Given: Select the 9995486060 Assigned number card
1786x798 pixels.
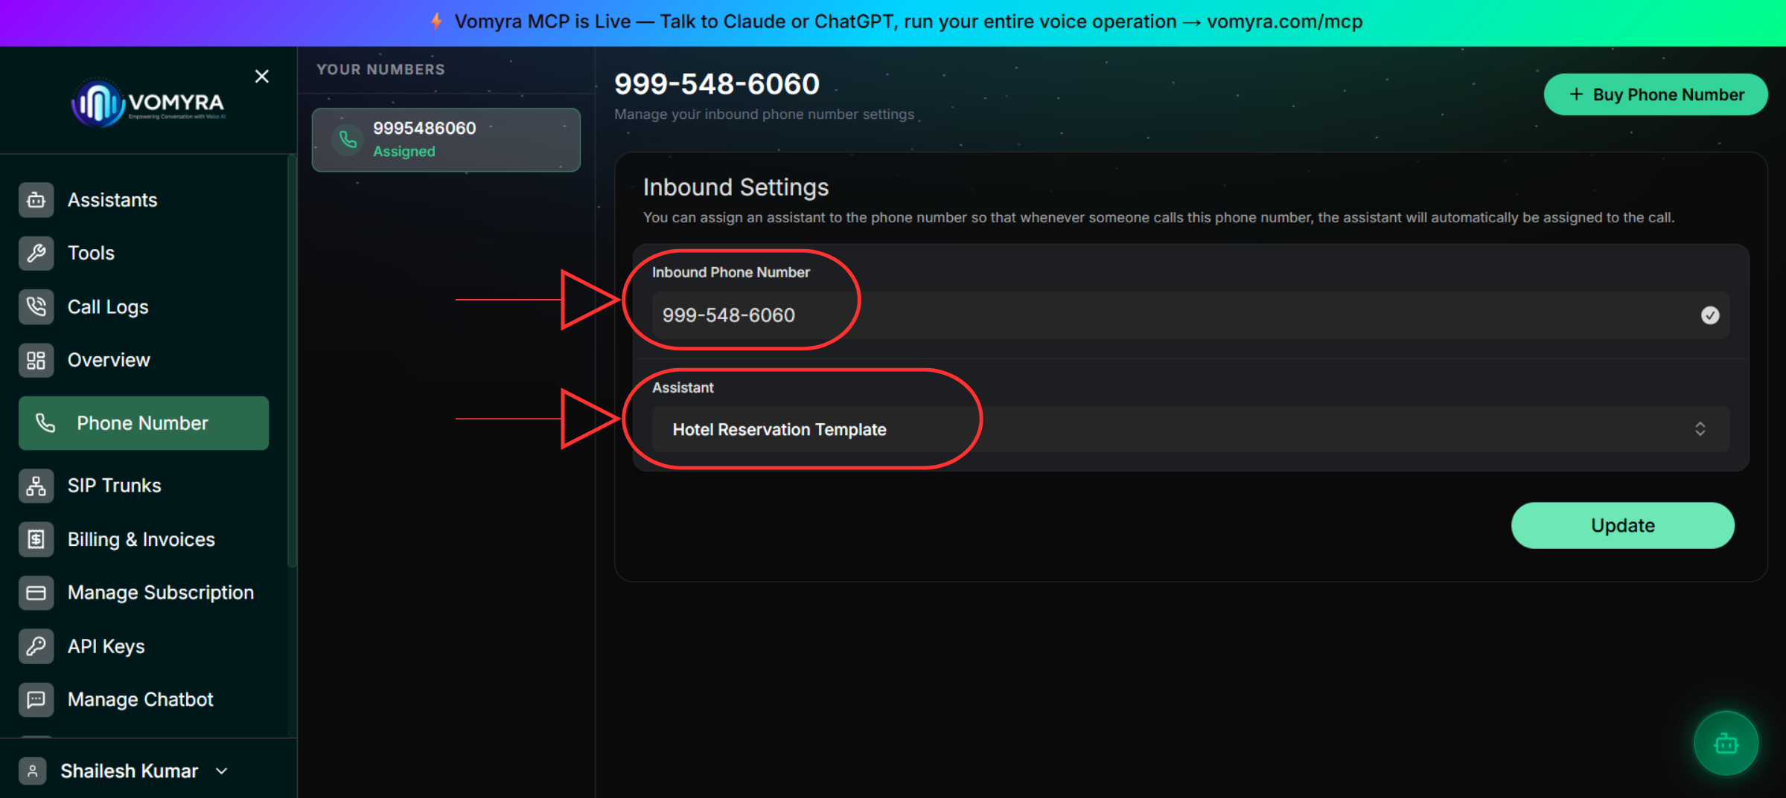Looking at the screenshot, I should 446,140.
